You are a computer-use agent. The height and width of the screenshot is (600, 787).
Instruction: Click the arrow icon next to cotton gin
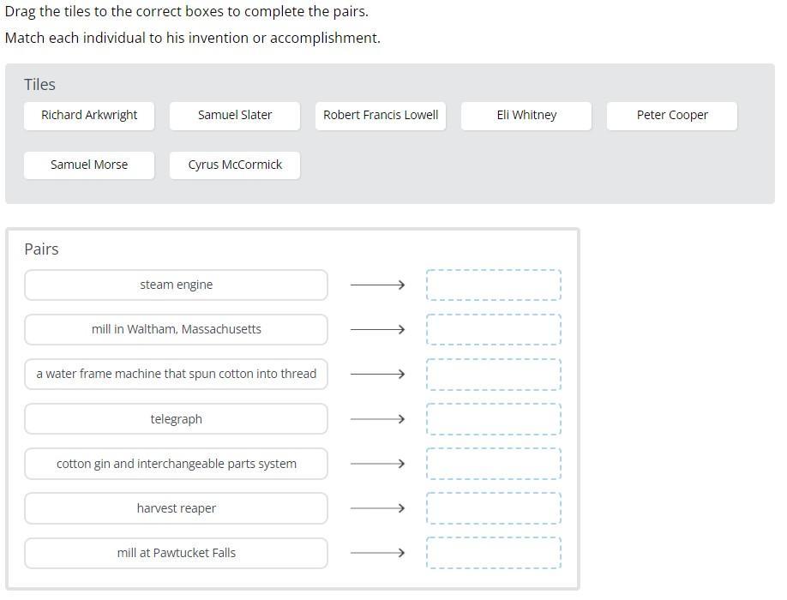coord(377,464)
